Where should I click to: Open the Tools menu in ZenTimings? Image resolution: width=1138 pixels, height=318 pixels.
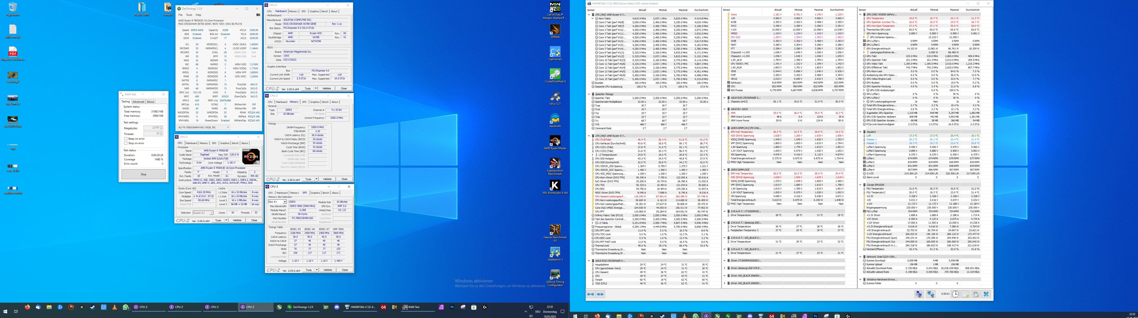189,15
